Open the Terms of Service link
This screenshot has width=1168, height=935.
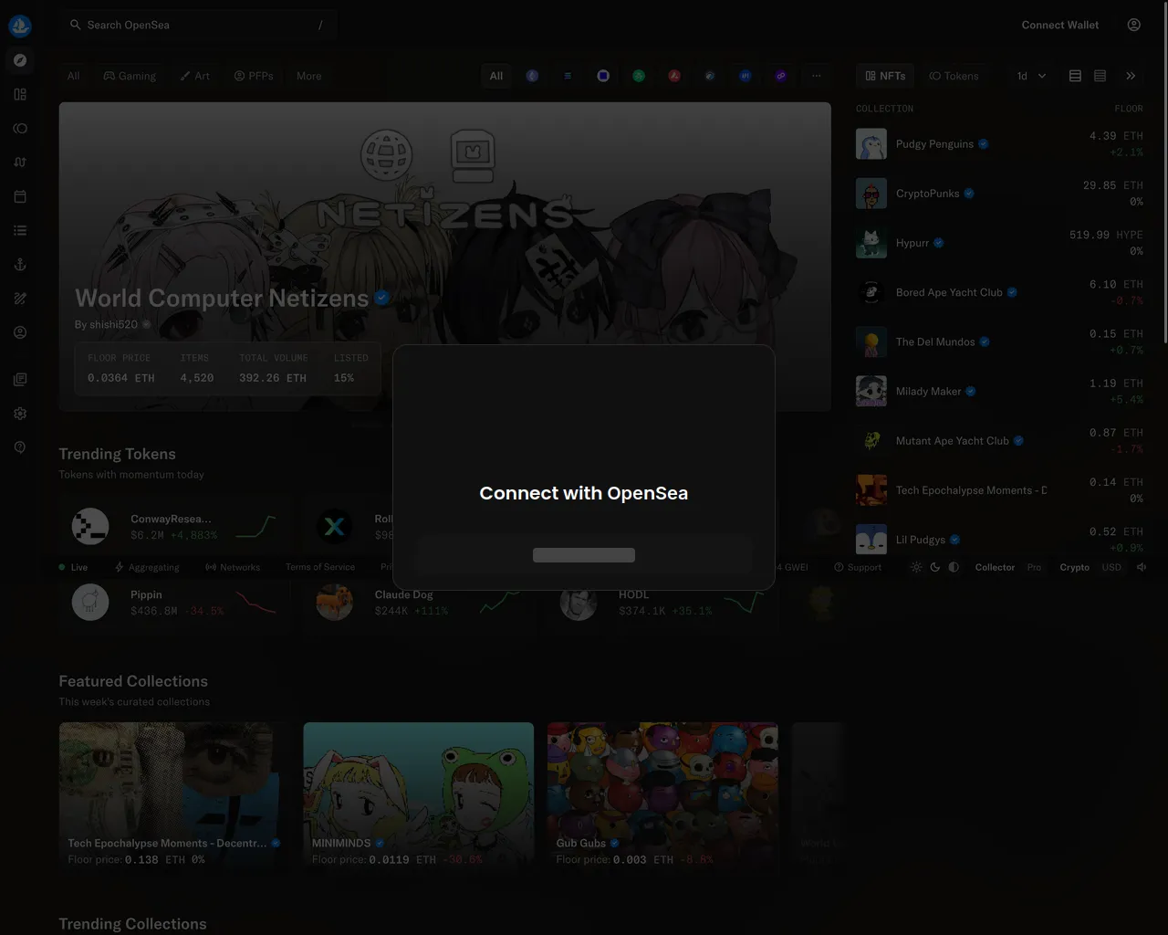pos(320,567)
